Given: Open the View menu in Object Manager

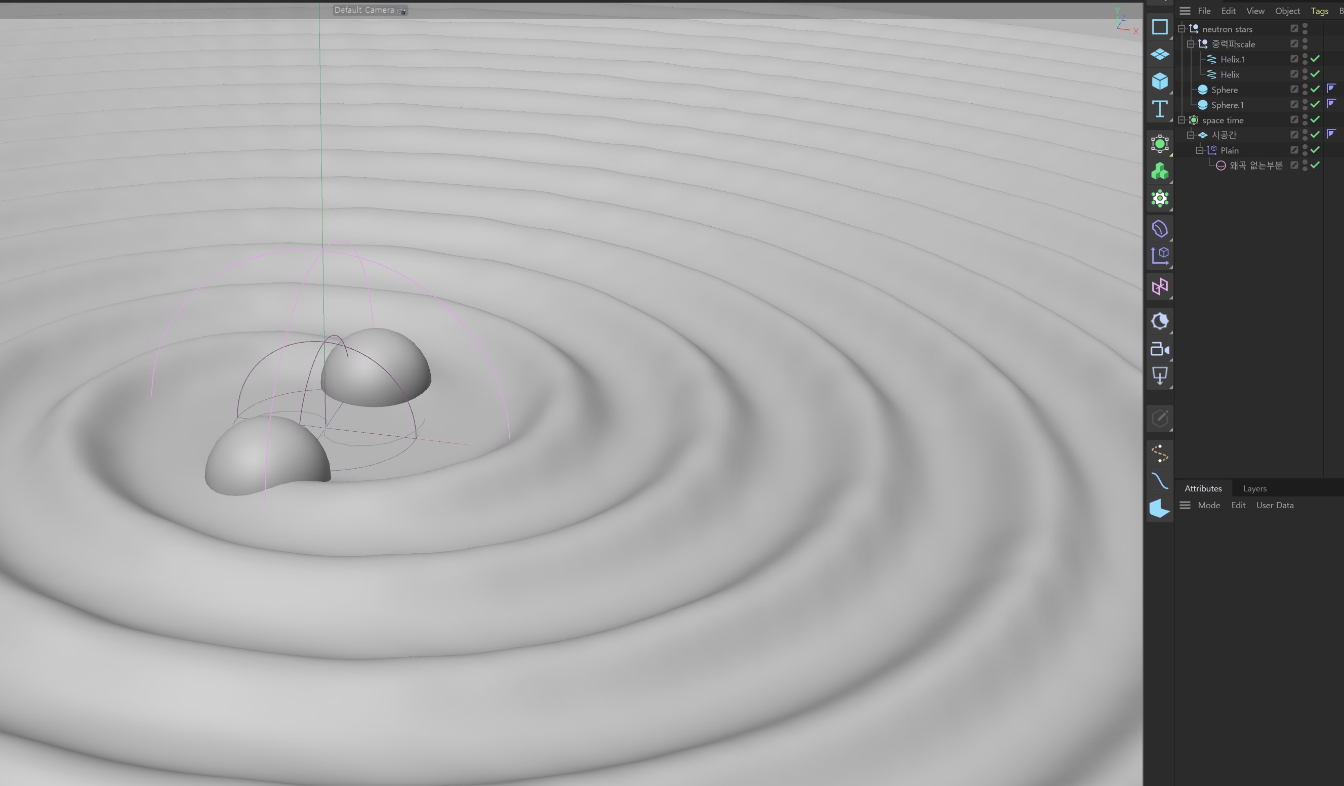Looking at the screenshot, I should [1255, 11].
